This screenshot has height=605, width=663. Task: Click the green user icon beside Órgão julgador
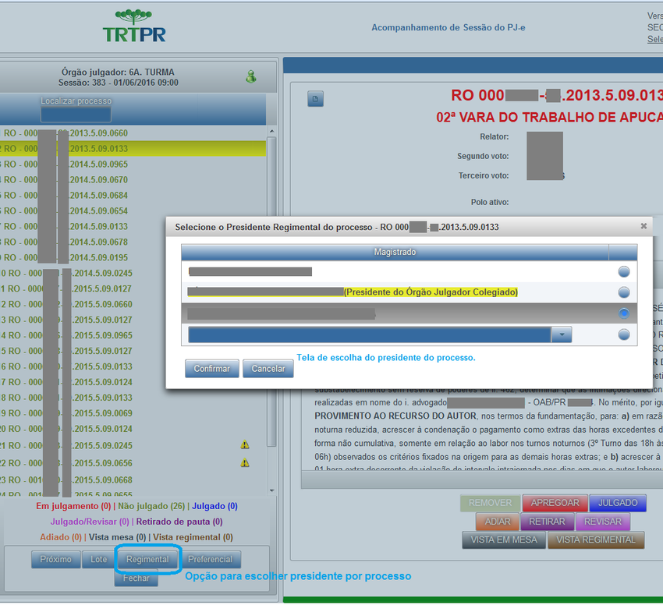tap(251, 76)
